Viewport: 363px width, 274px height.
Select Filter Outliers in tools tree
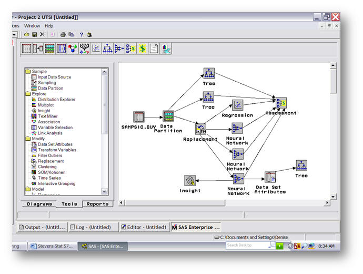[50, 155]
